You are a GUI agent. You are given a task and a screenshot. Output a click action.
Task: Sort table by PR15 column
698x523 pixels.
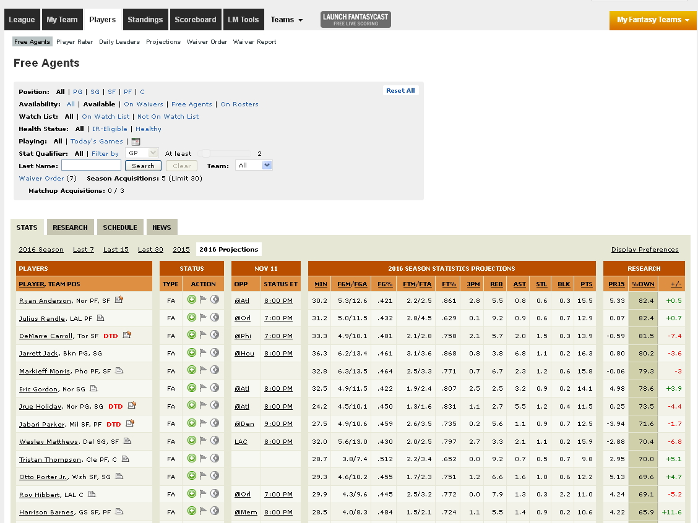click(616, 284)
